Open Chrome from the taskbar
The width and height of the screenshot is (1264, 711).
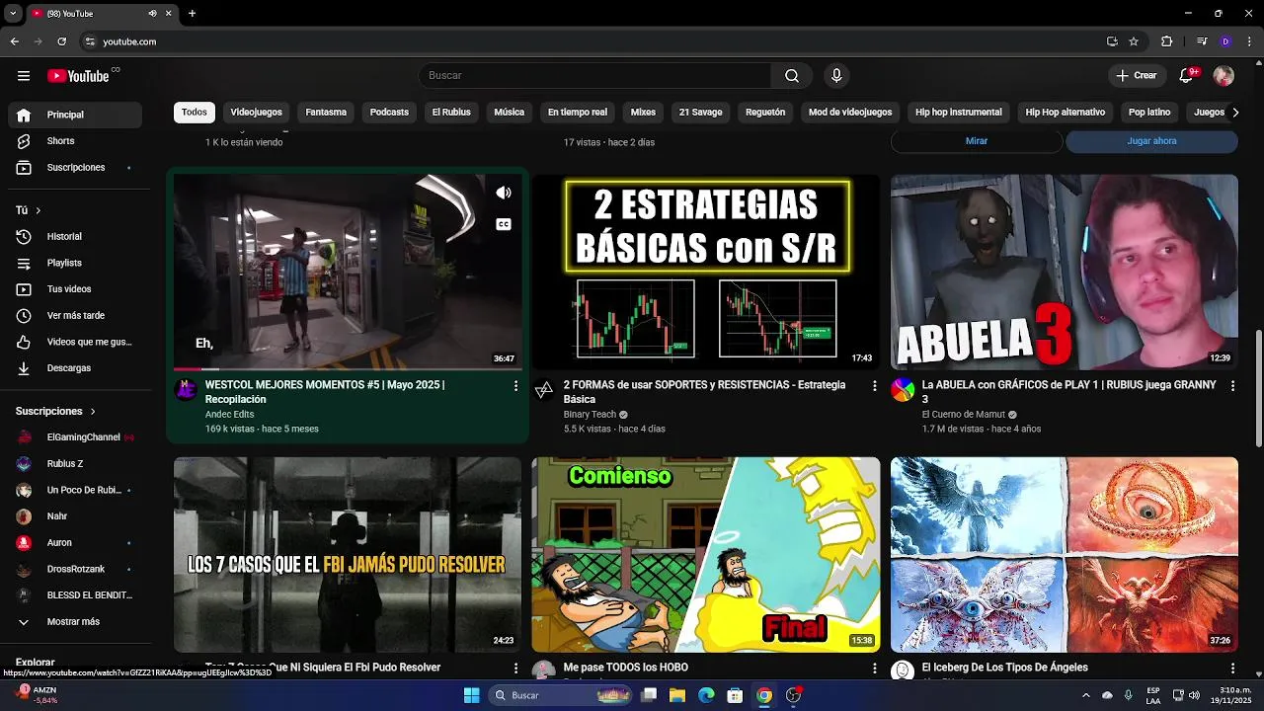pyautogui.click(x=764, y=695)
